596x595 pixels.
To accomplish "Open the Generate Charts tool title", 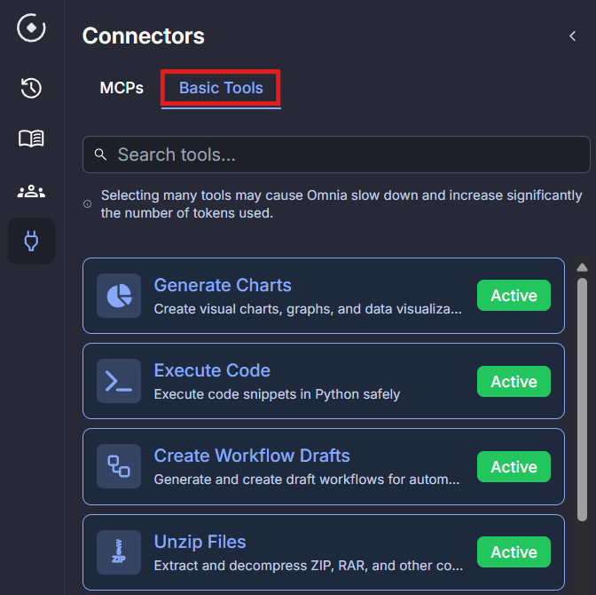I will point(223,285).
